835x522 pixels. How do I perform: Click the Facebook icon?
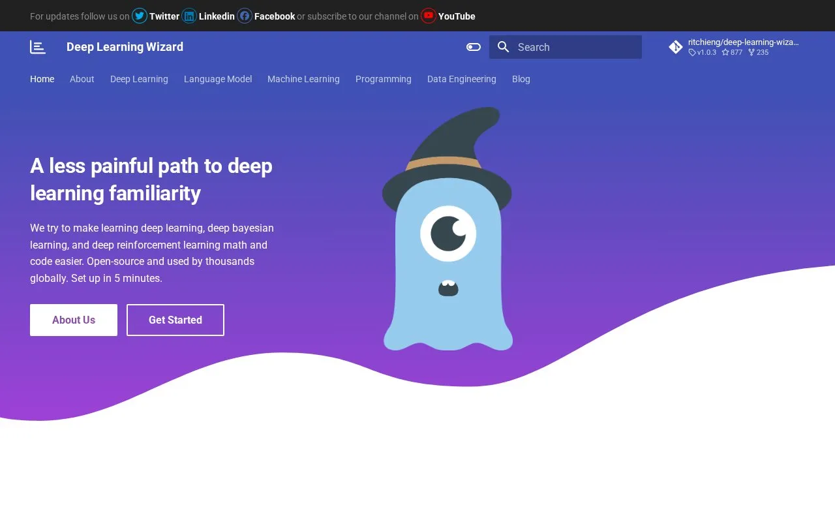click(x=245, y=16)
